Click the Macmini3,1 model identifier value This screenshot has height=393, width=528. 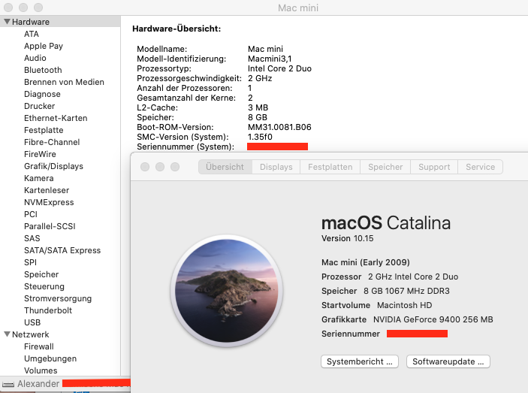point(270,59)
